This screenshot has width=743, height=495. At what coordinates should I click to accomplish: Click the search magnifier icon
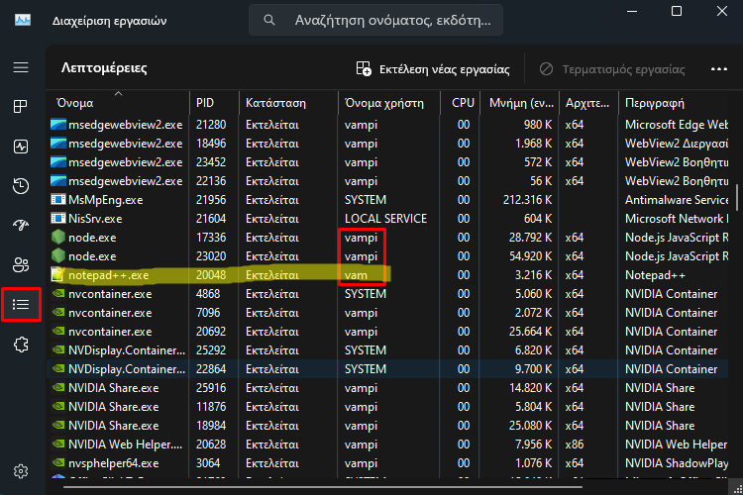point(269,20)
